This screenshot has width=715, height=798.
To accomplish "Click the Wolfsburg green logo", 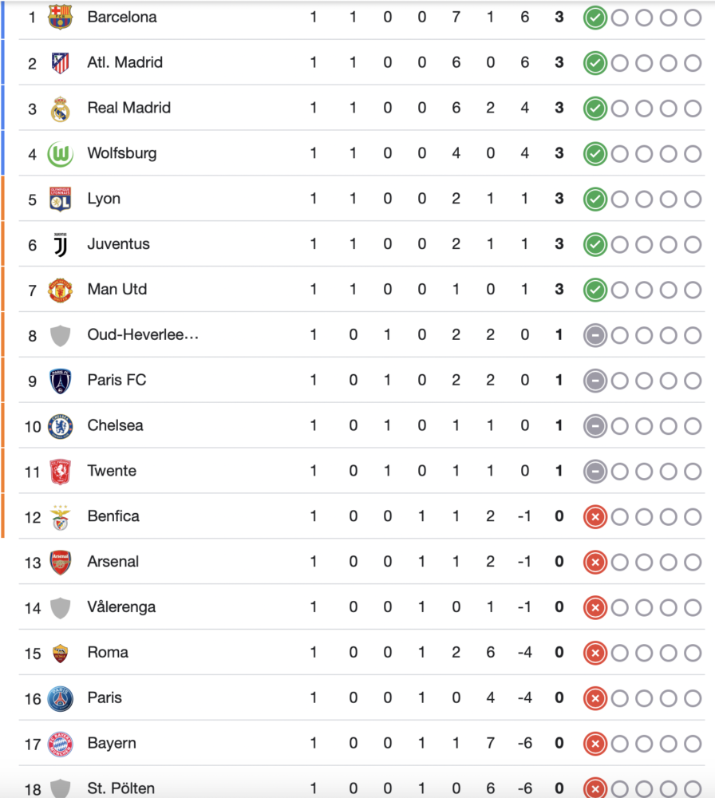I will tap(60, 154).
